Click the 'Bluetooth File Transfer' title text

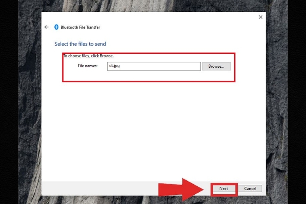[80, 27]
